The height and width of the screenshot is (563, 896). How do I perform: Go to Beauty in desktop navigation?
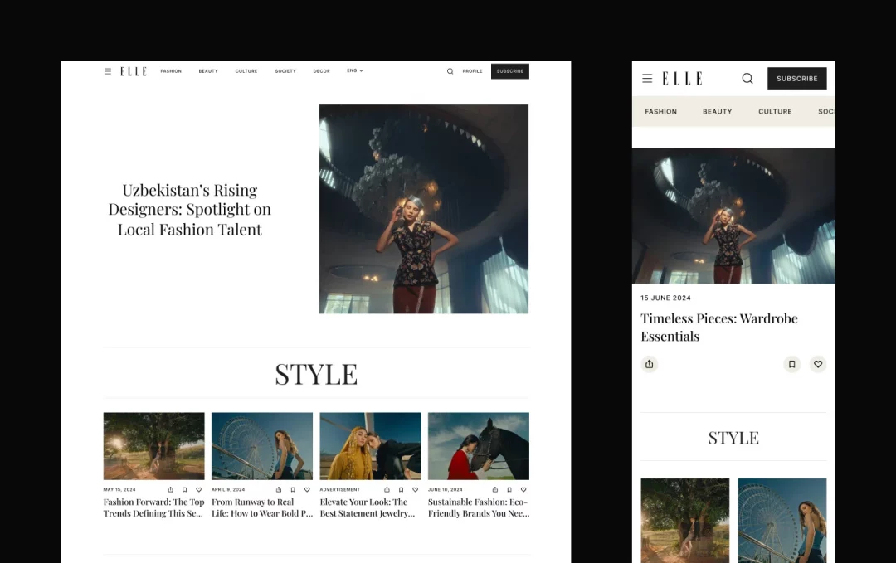click(208, 71)
